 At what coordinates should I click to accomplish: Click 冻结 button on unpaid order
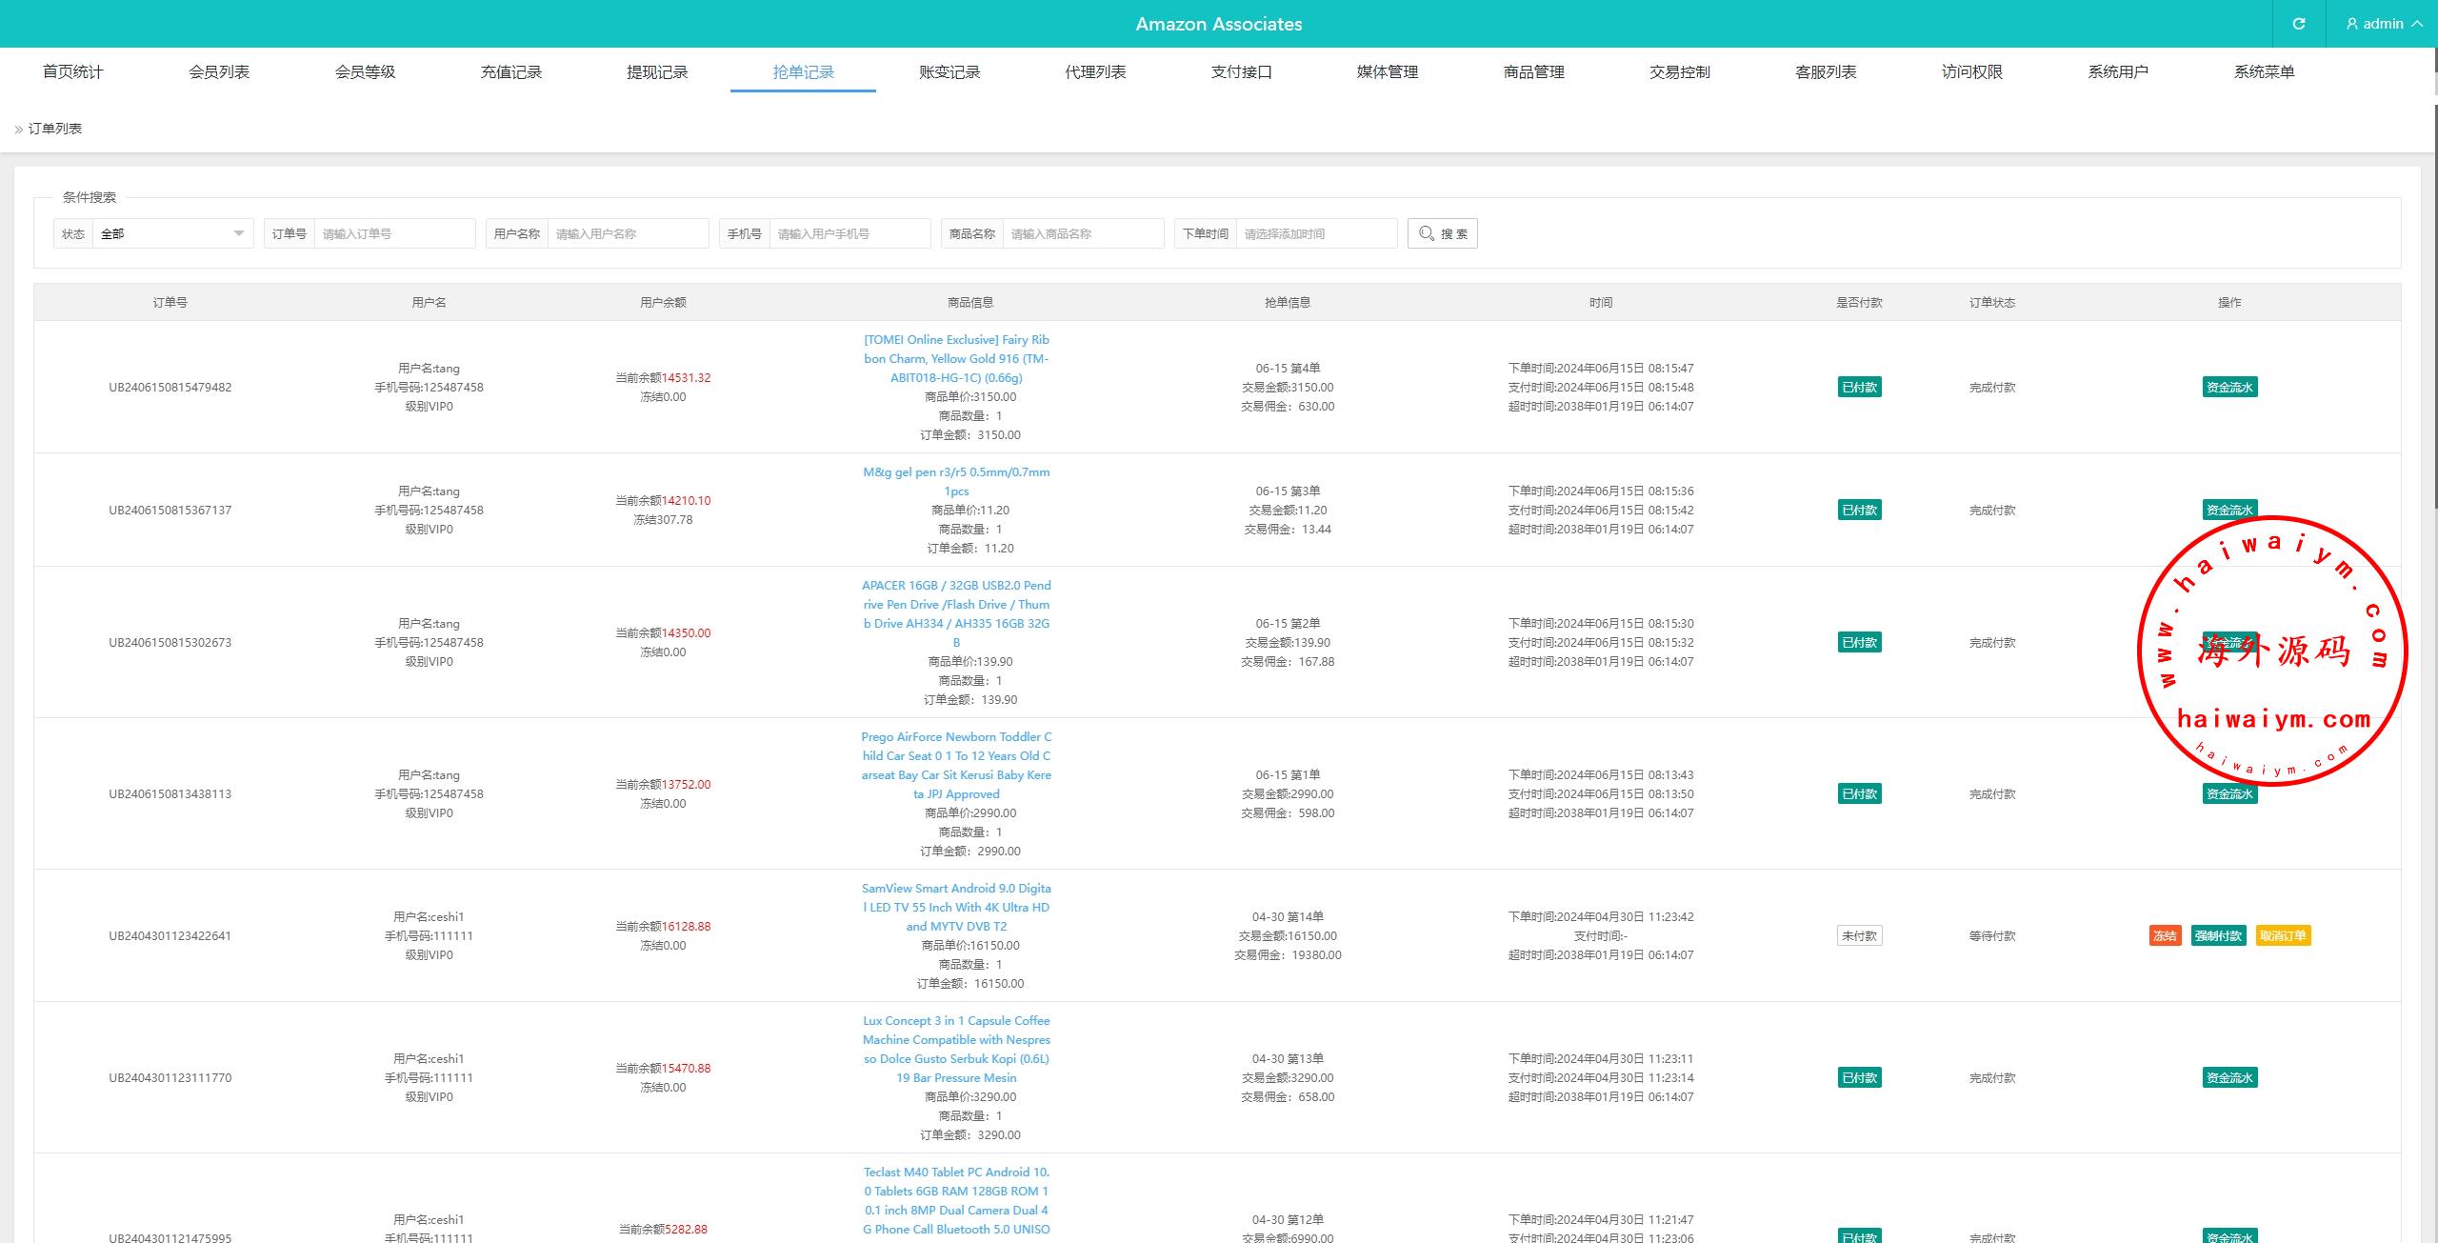2165,935
